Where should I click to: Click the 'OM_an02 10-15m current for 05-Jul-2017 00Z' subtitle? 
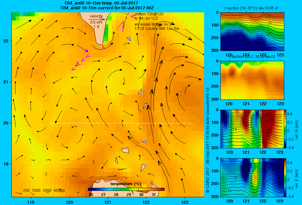pyautogui.click(x=107, y=8)
